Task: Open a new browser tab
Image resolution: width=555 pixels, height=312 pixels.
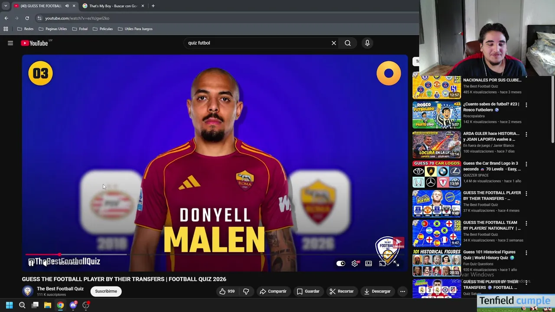Action: pyautogui.click(x=153, y=6)
